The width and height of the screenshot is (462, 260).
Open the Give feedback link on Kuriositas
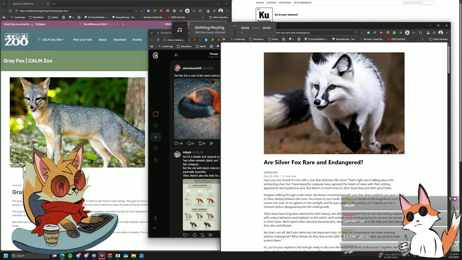(x=302, y=3)
